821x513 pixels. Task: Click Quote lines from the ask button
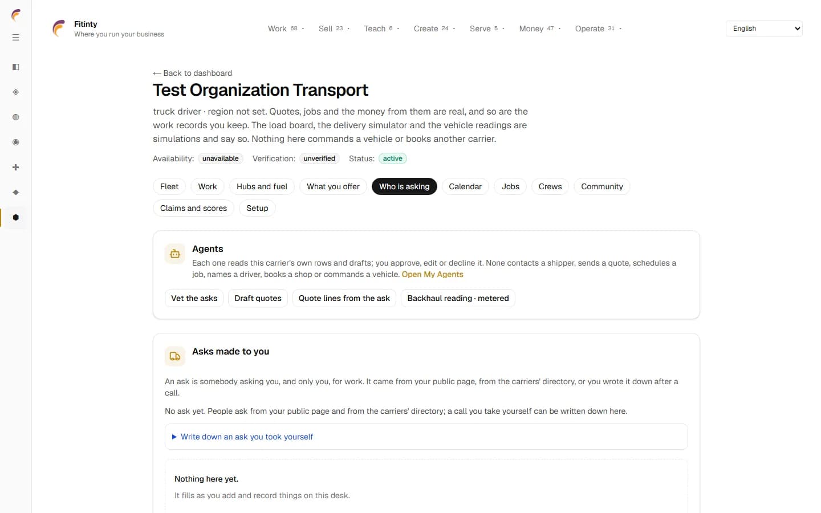pos(344,298)
